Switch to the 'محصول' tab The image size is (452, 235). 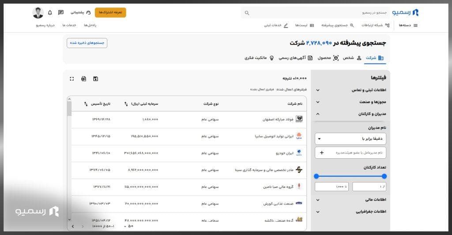click(328, 58)
